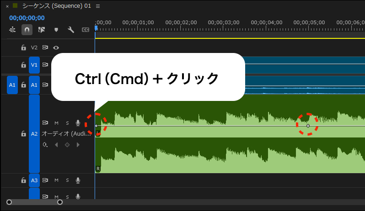
Task: Toggle Linked Selection icon
Action: coord(42,30)
